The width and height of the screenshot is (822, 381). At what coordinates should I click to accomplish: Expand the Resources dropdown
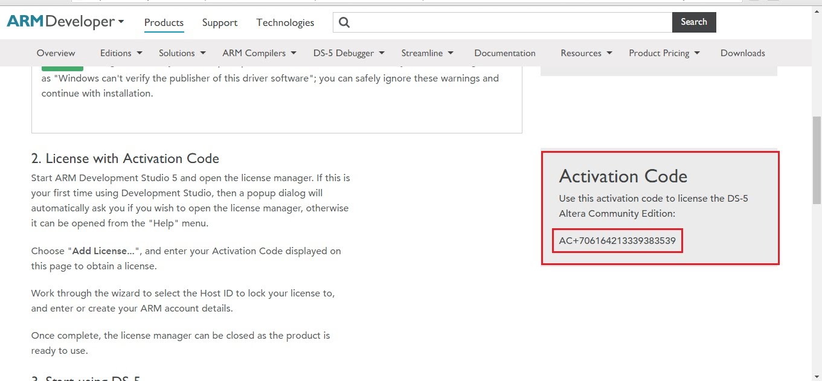[586, 53]
